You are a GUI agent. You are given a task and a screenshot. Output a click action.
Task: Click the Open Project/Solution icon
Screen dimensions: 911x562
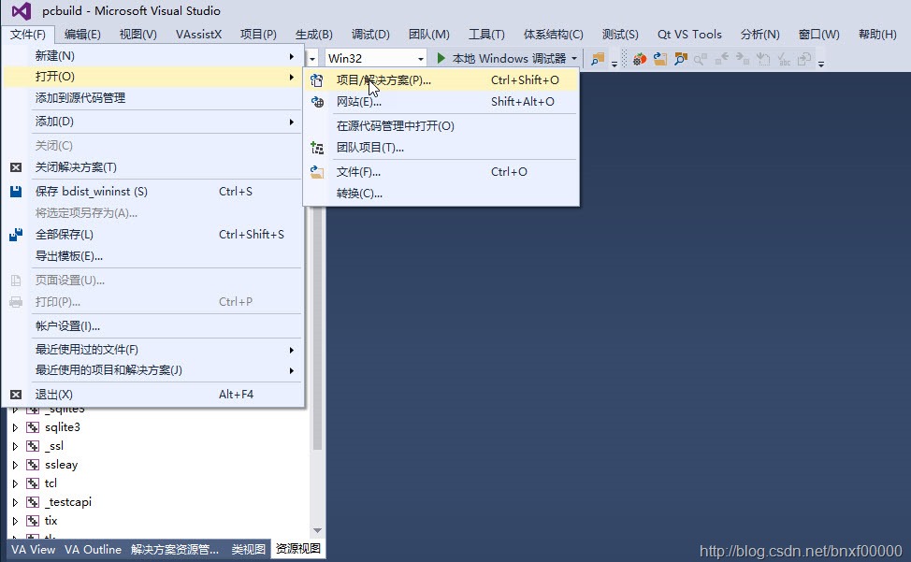[317, 80]
